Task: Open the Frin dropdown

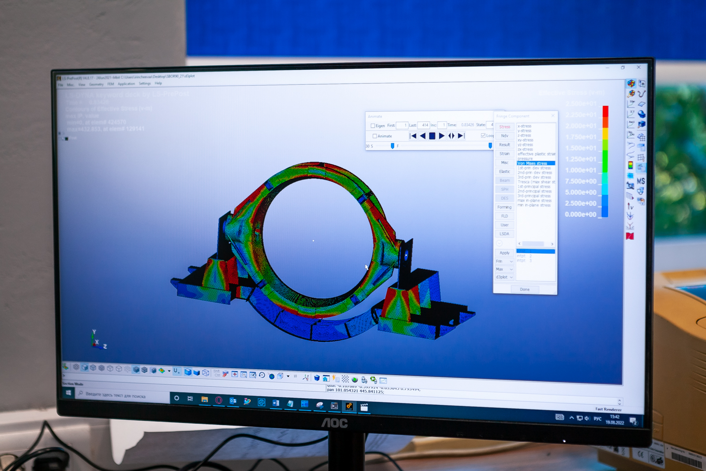Action: click(x=504, y=261)
